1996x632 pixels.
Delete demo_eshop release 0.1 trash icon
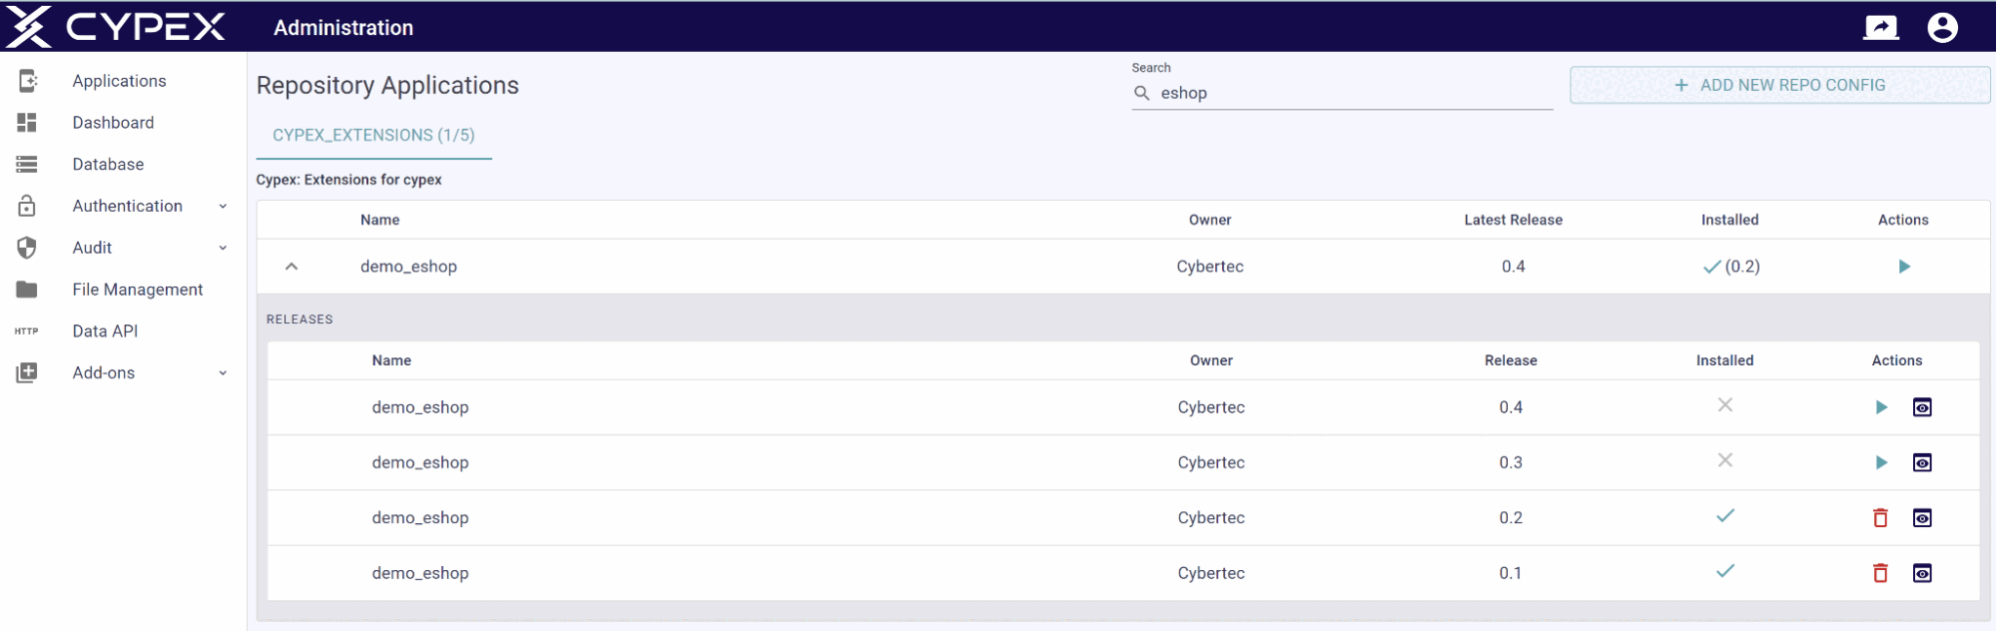pyautogui.click(x=1880, y=573)
